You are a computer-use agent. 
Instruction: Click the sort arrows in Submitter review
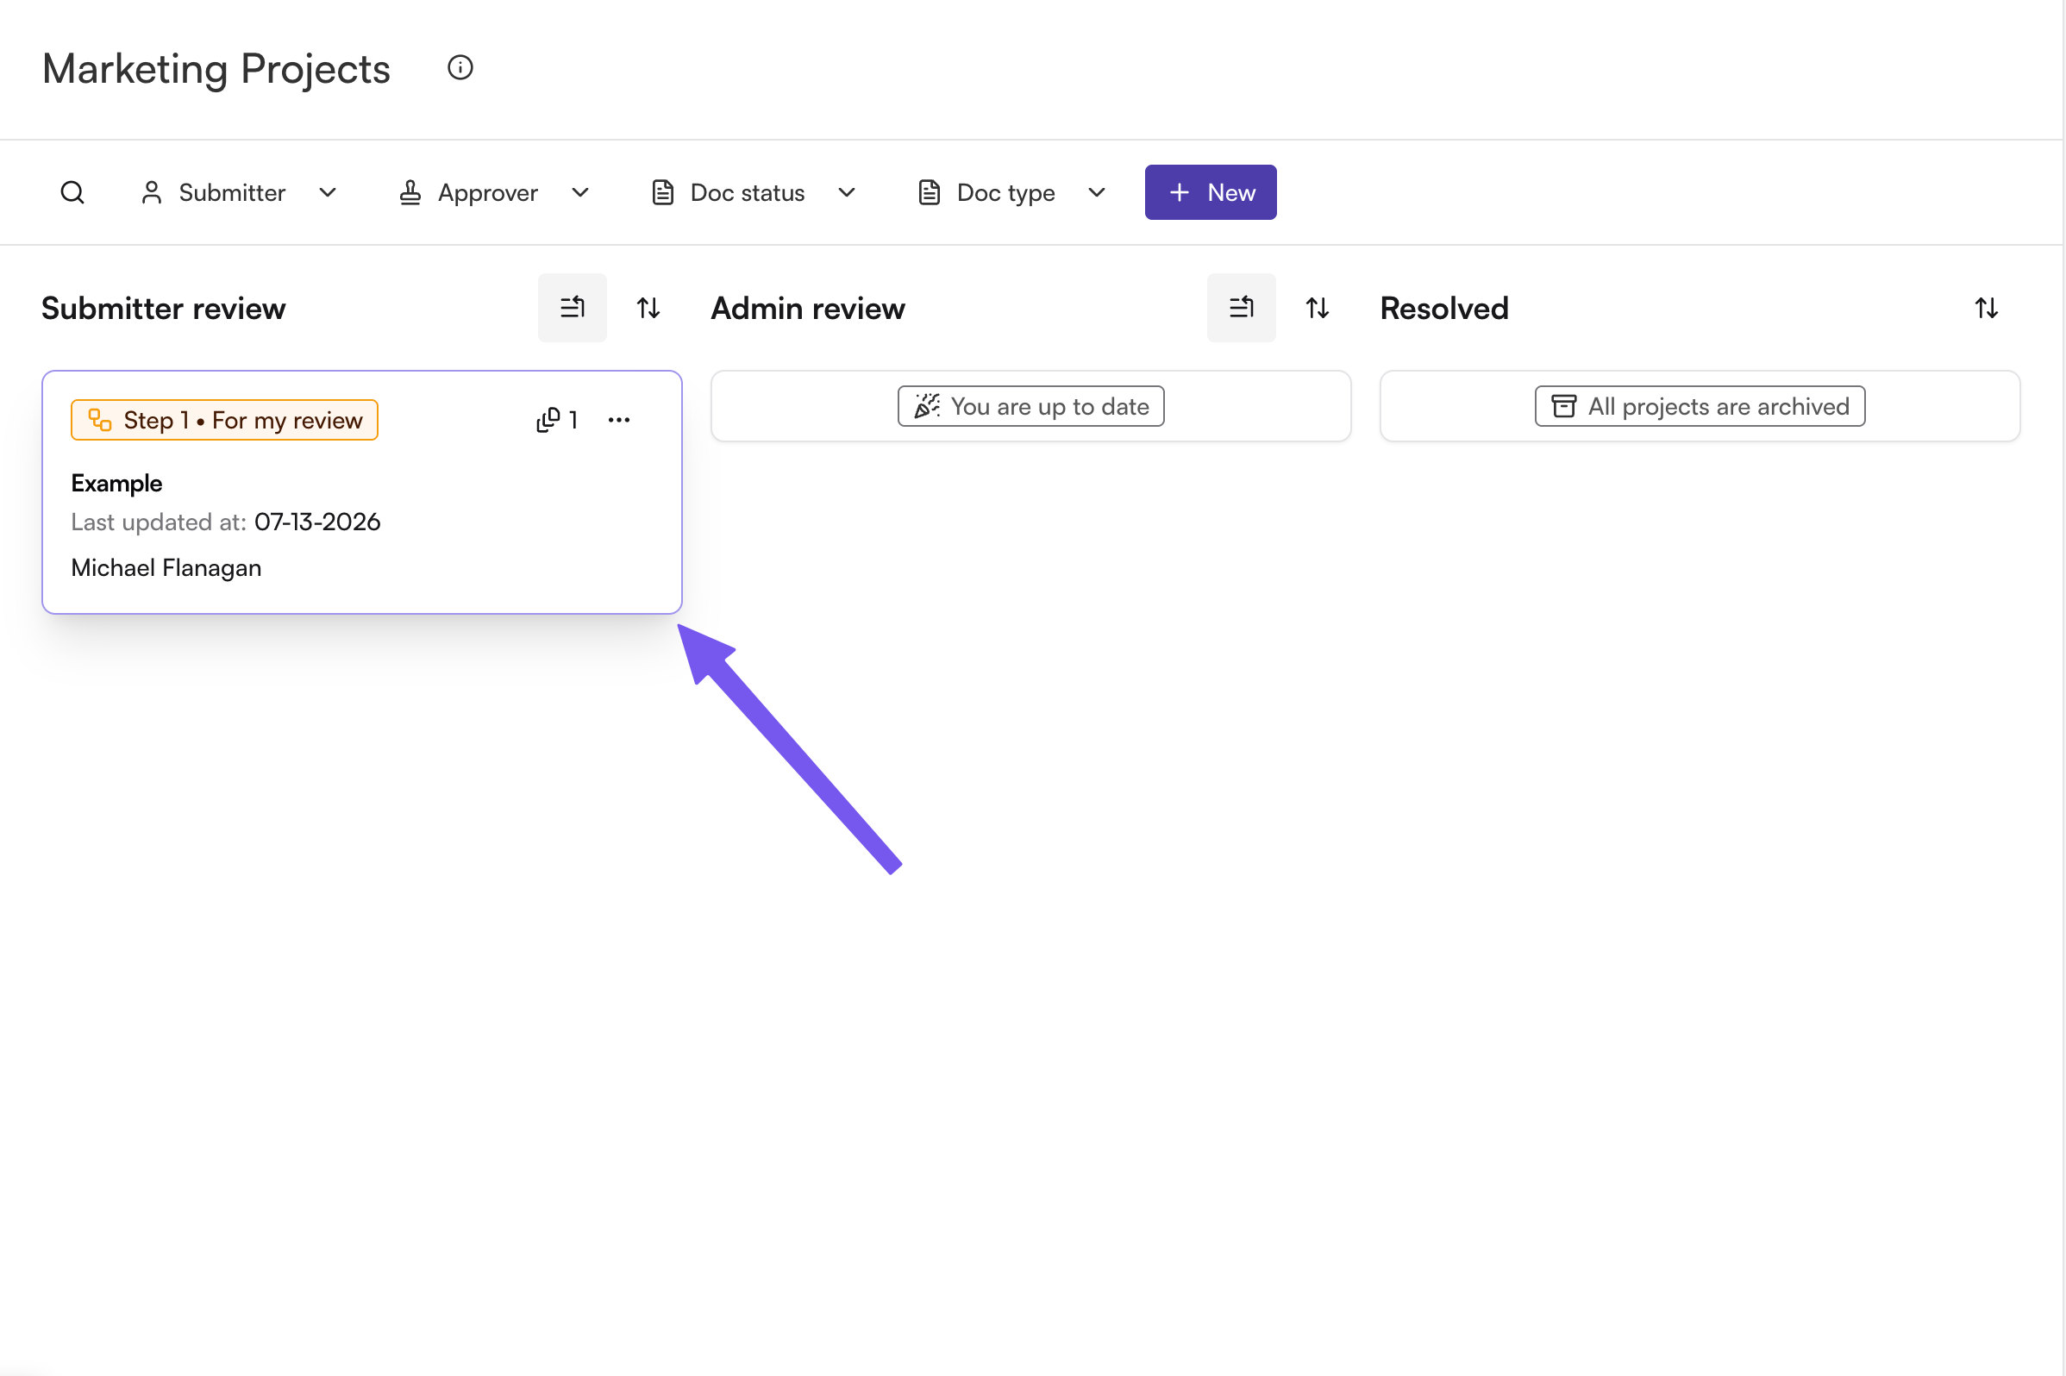pos(648,308)
